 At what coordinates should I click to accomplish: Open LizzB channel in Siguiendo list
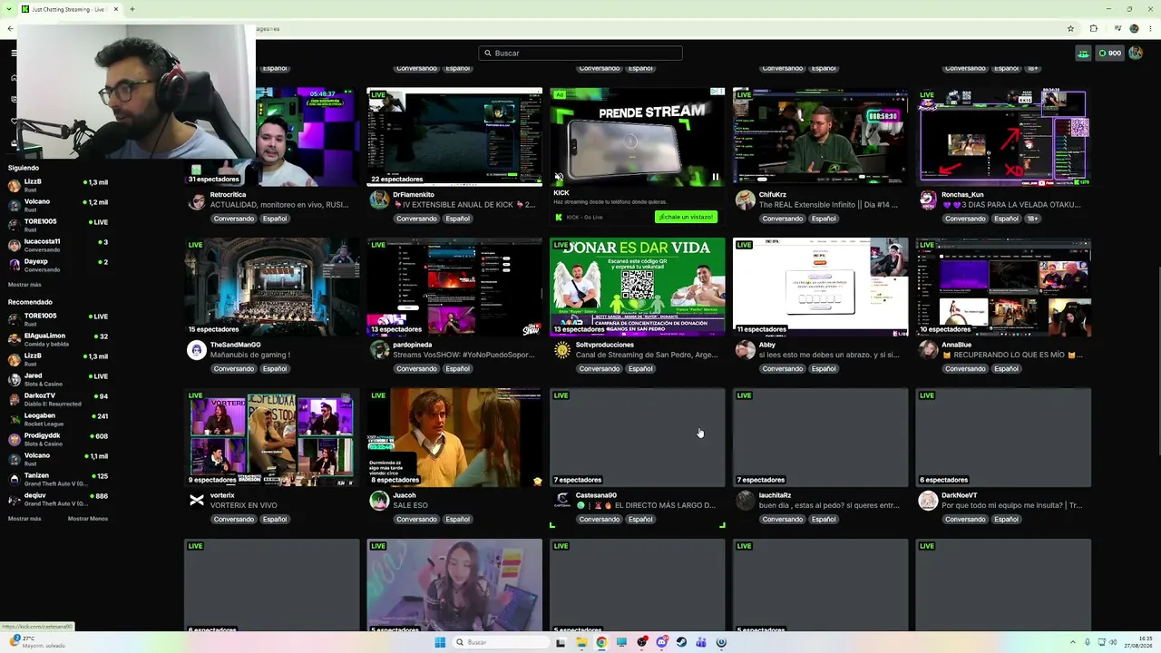click(x=58, y=185)
